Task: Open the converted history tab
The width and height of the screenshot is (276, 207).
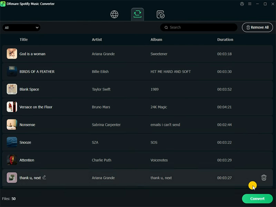Action: [160, 14]
